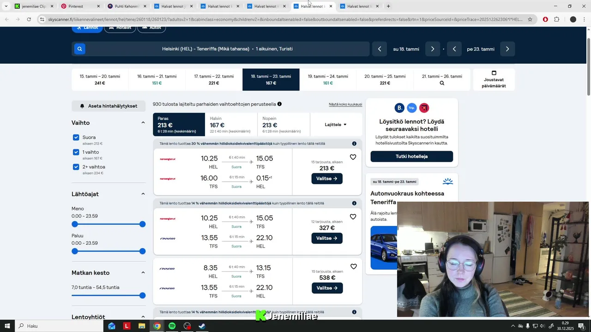Screen dimensions: 591x332
Task: Open info icon next to 930 tulosta
Action: 279,104
